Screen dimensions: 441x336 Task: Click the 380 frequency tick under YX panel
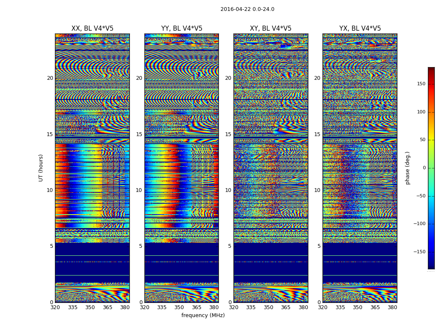tap(392, 307)
